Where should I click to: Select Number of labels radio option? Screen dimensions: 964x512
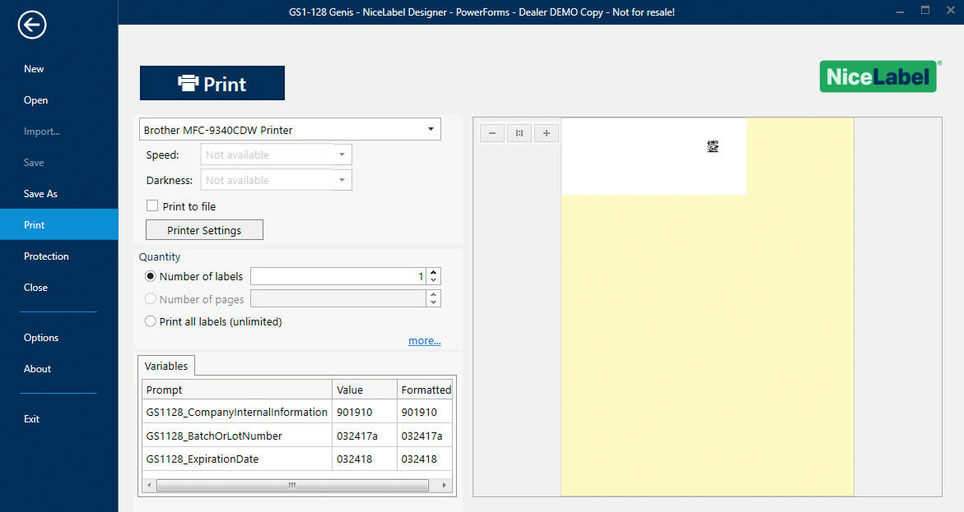(151, 277)
